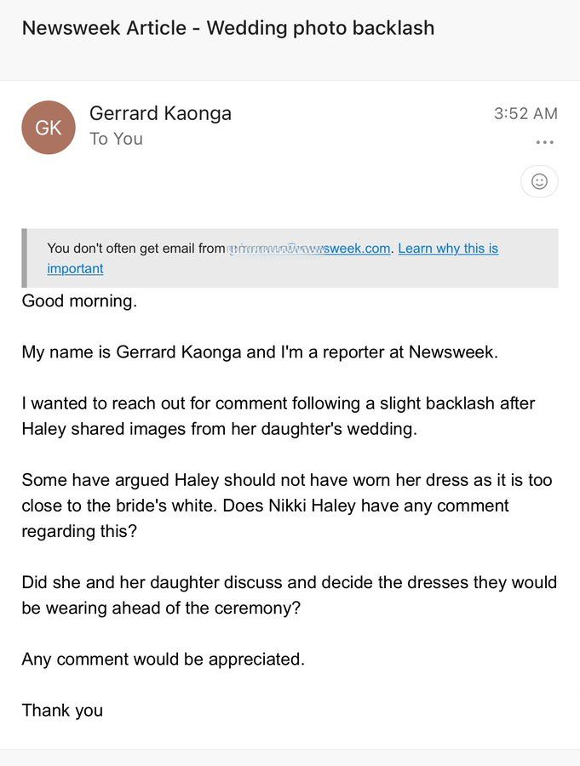Click the word 'important' in the safety notice
The image size is (580, 766).
[x=75, y=269]
